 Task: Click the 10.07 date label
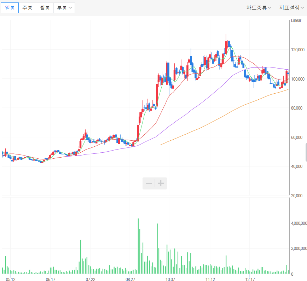coord(170,279)
